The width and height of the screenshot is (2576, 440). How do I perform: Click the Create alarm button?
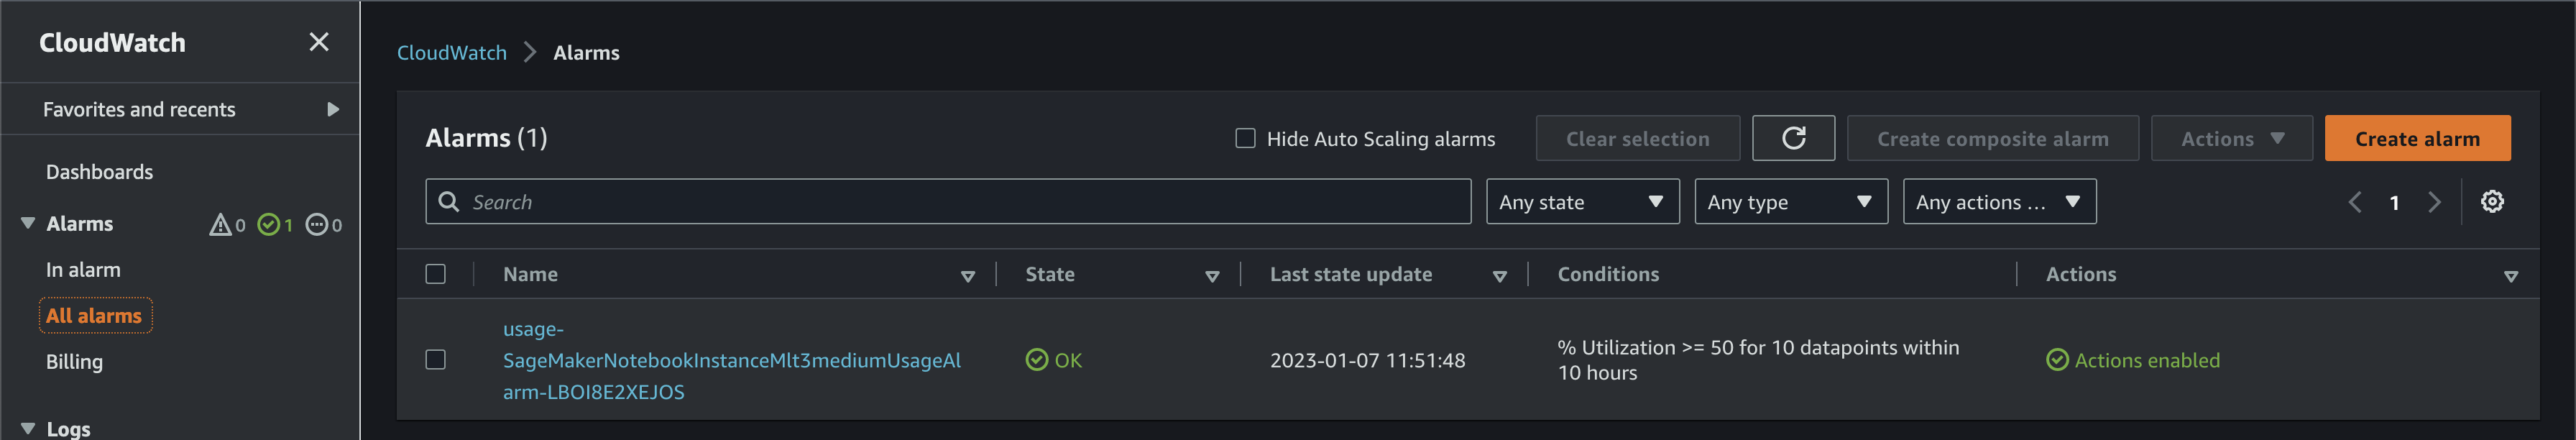coord(2417,138)
